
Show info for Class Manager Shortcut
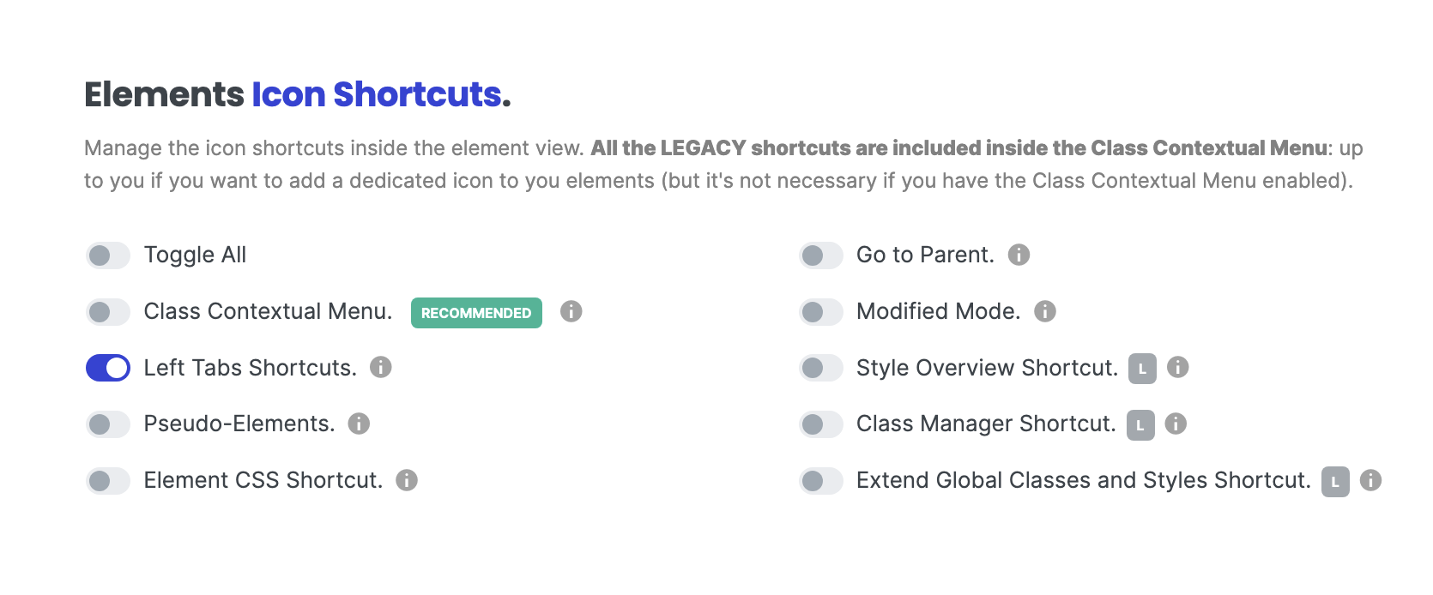(1176, 424)
